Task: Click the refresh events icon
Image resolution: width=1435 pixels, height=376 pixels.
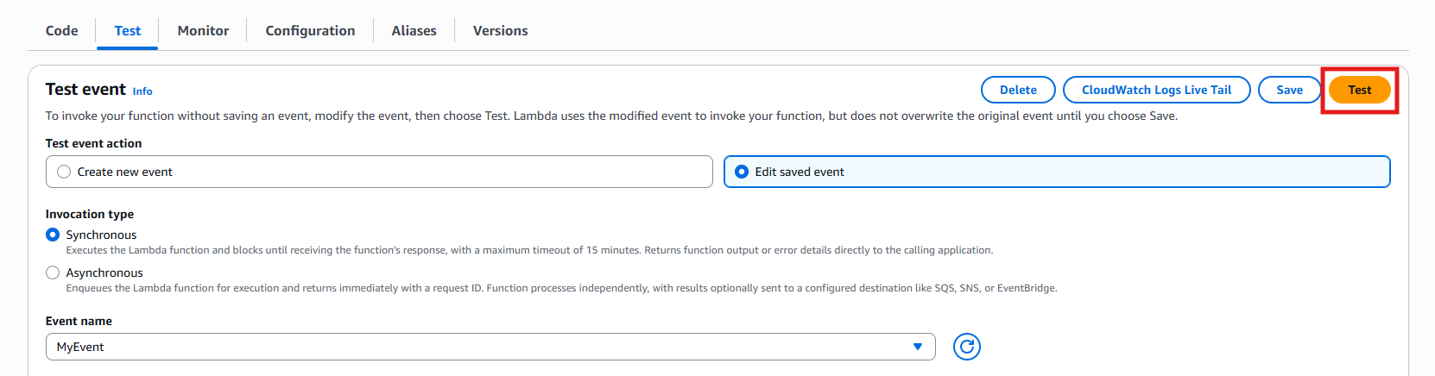Action: (966, 347)
